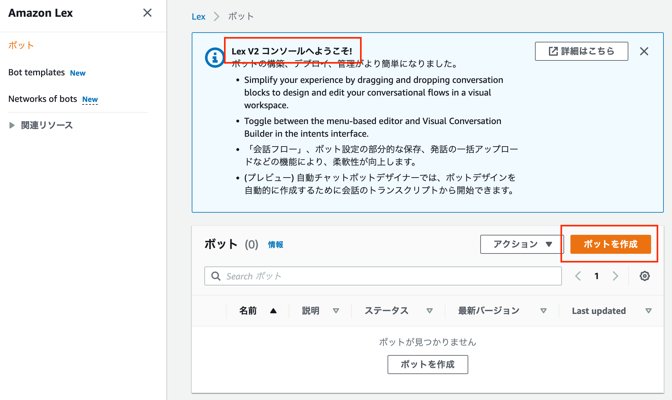Click the white ボットを作成 button in the empty table
The height and width of the screenshot is (400, 672).
click(428, 365)
